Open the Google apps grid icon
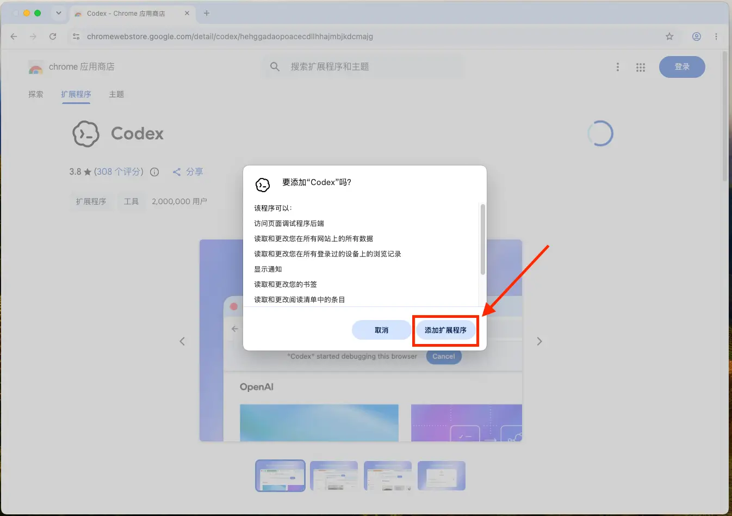732x516 pixels. (641, 67)
